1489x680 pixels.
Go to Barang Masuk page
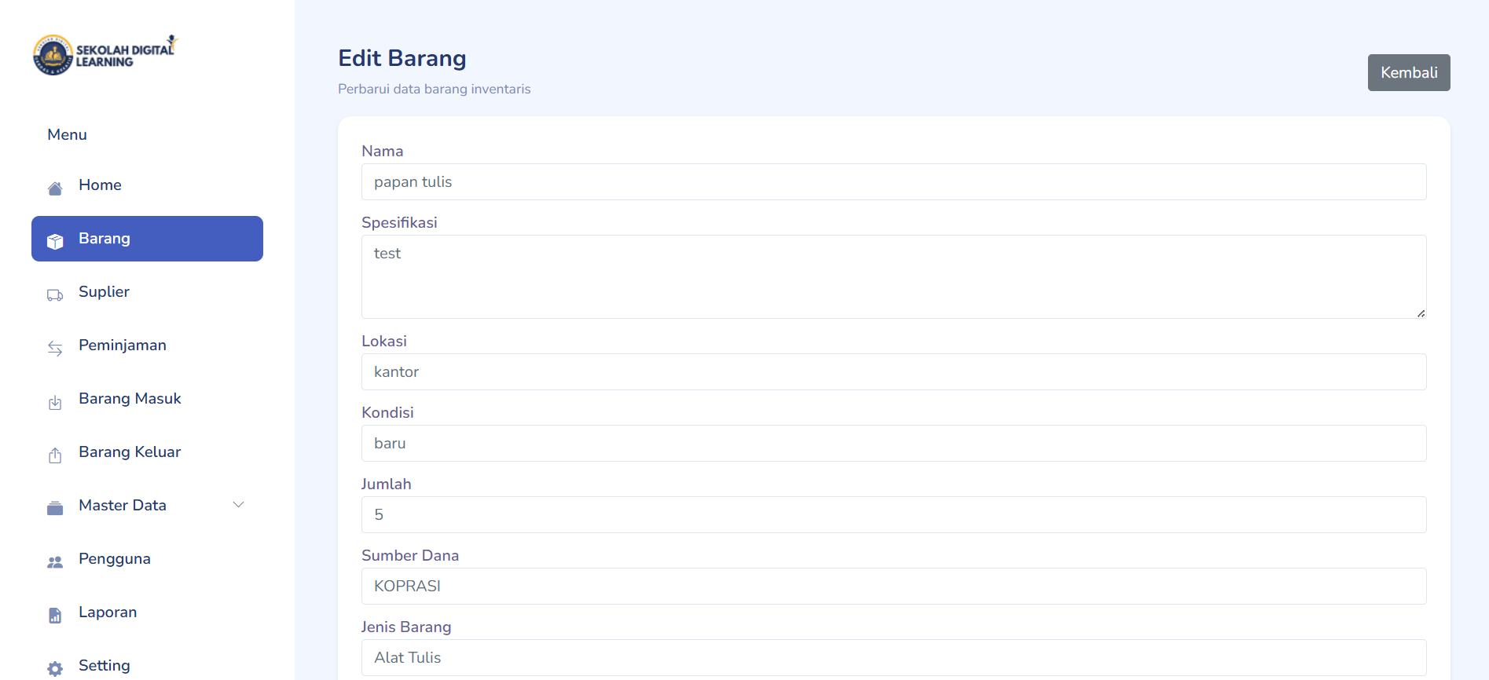click(130, 399)
